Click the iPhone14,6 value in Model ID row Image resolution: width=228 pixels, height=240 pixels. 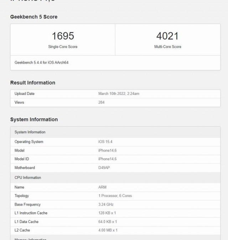coord(107,159)
